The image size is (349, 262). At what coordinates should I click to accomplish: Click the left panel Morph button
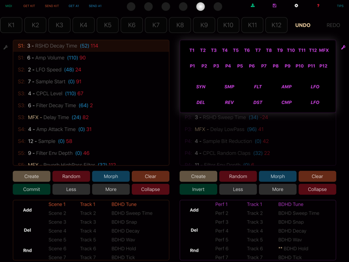click(111, 176)
